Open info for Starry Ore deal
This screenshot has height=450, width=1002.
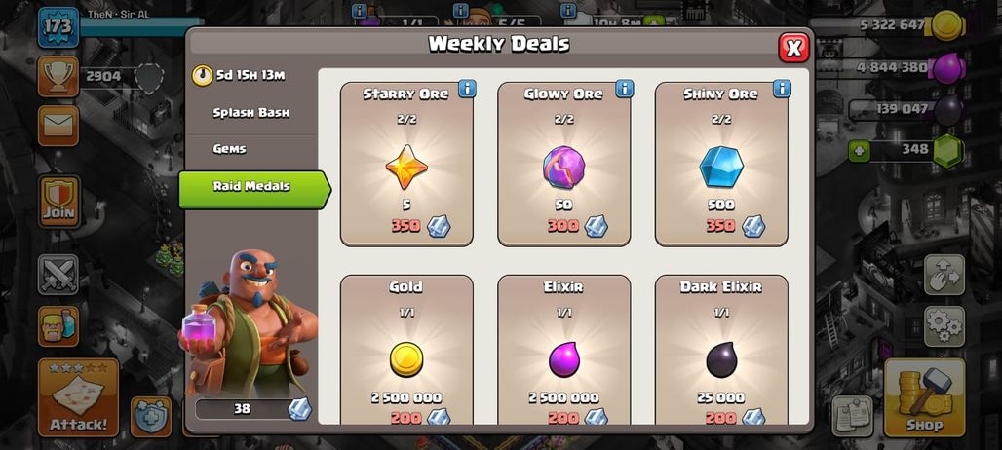pos(467,89)
